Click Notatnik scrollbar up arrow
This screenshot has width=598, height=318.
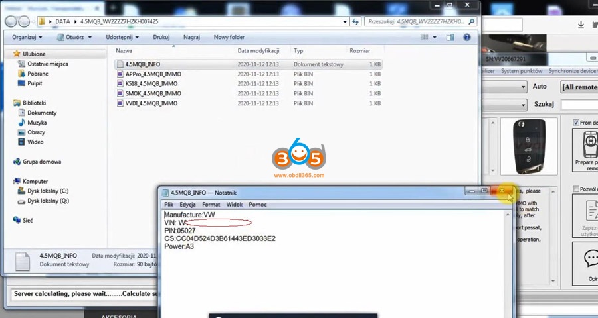[x=508, y=215]
